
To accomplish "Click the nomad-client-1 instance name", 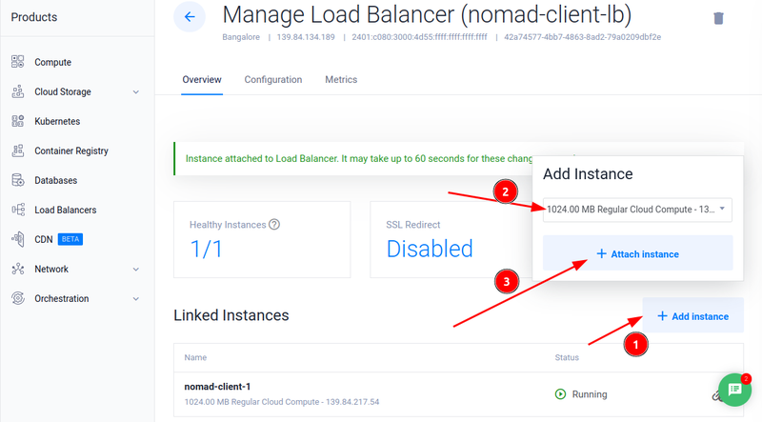I will point(217,387).
